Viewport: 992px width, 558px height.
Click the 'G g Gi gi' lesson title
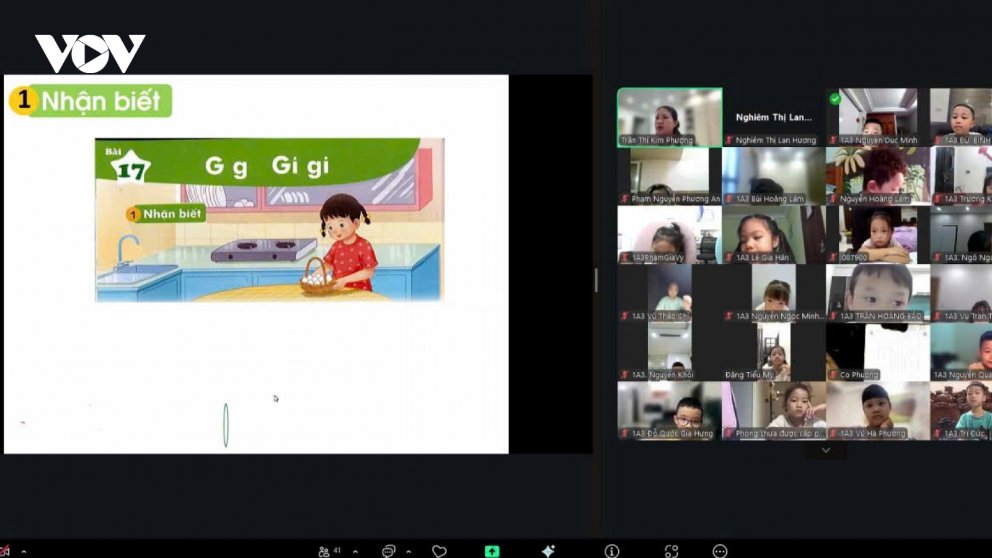[267, 166]
